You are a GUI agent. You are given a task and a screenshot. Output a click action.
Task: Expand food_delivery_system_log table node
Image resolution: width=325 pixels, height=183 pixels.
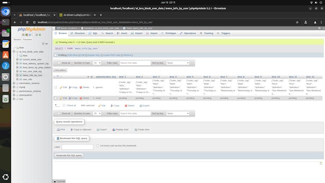(18, 63)
